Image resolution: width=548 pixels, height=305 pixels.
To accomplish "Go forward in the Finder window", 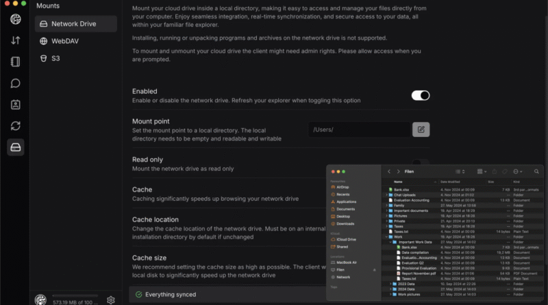I will point(398,171).
